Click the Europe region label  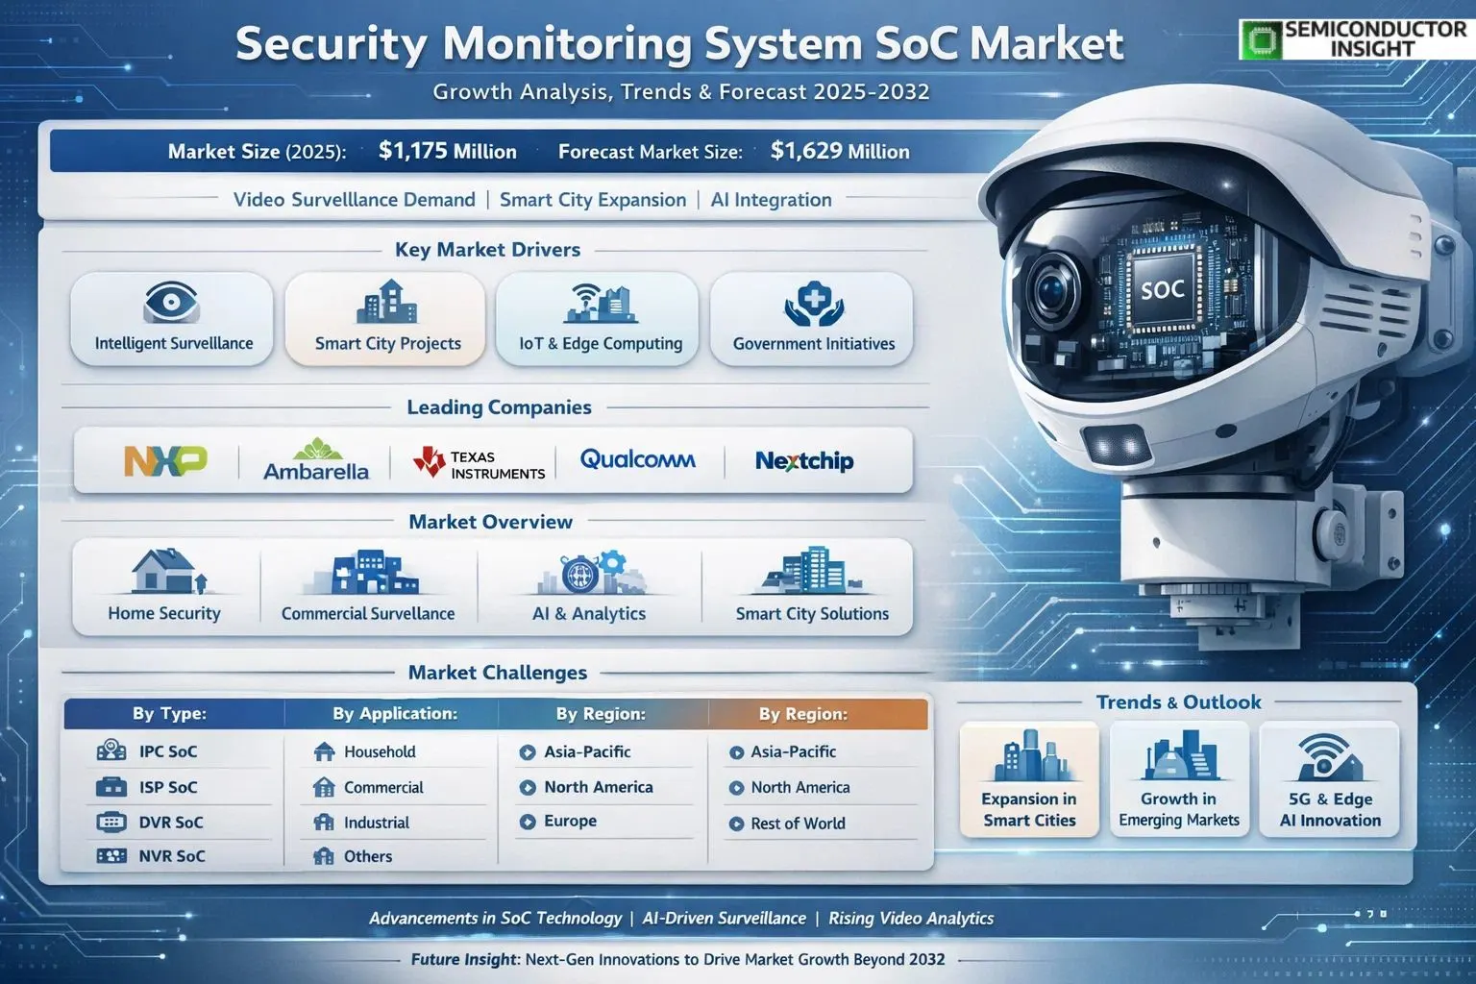pyautogui.click(x=571, y=822)
